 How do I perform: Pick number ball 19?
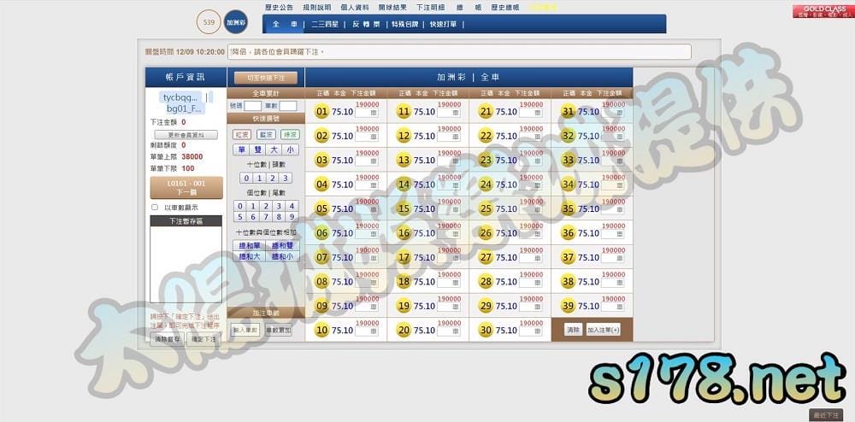404,307
